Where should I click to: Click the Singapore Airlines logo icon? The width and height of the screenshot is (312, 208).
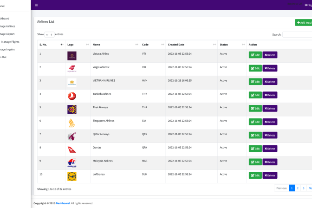point(72,123)
